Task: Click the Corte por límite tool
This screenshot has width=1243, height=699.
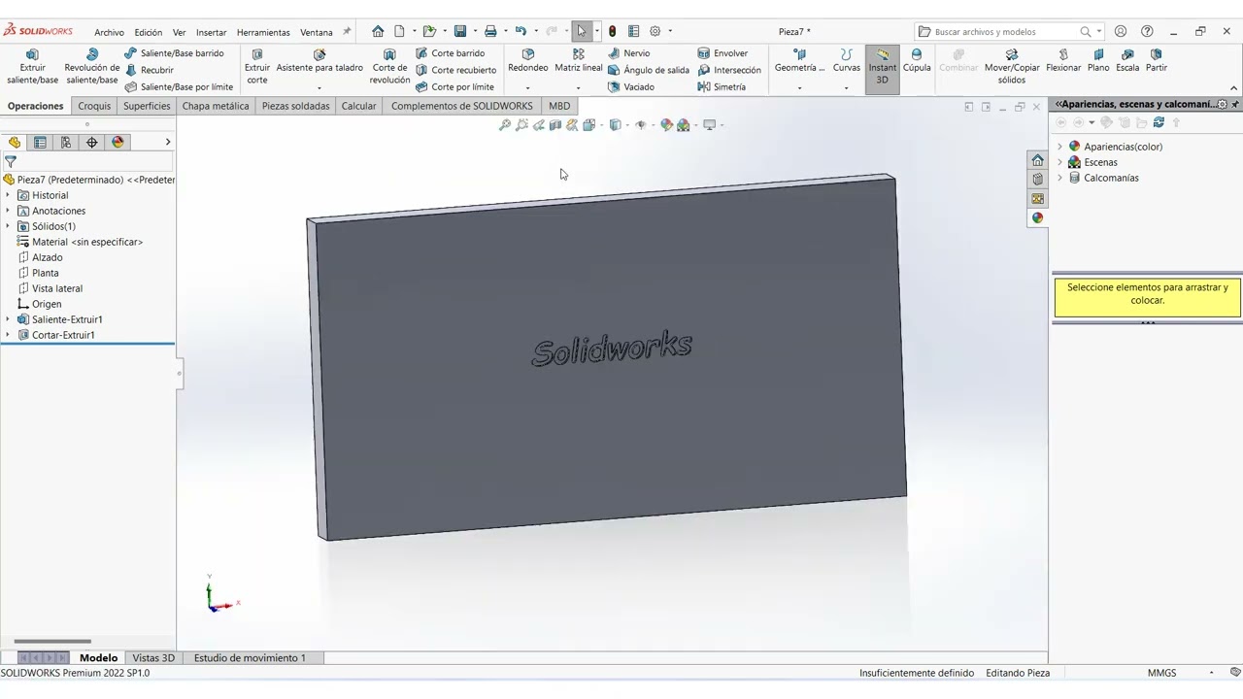Action: (x=454, y=86)
